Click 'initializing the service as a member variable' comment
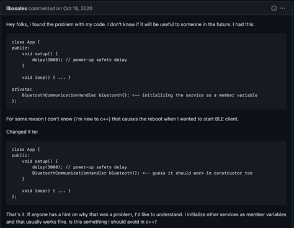The width and height of the screenshot is (294, 228). pyautogui.click(x=200, y=95)
